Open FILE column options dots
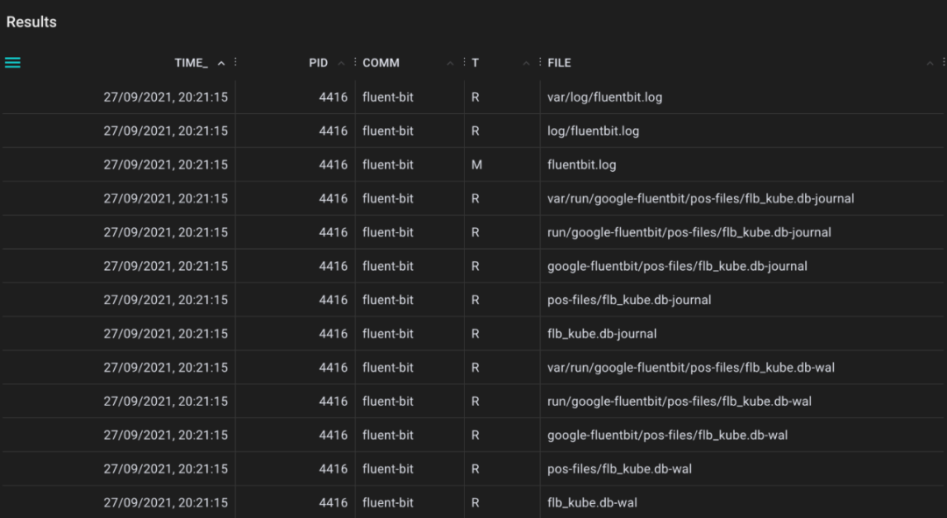This screenshot has width=947, height=518. pyautogui.click(x=943, y=62)
